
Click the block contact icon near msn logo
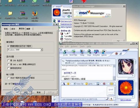[x=117, y=54]
